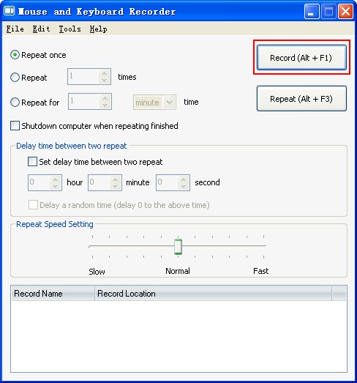Viewport: 357px width, 383px height.
Task: Click the repeat speed slider handle
Action: point(178,247)
